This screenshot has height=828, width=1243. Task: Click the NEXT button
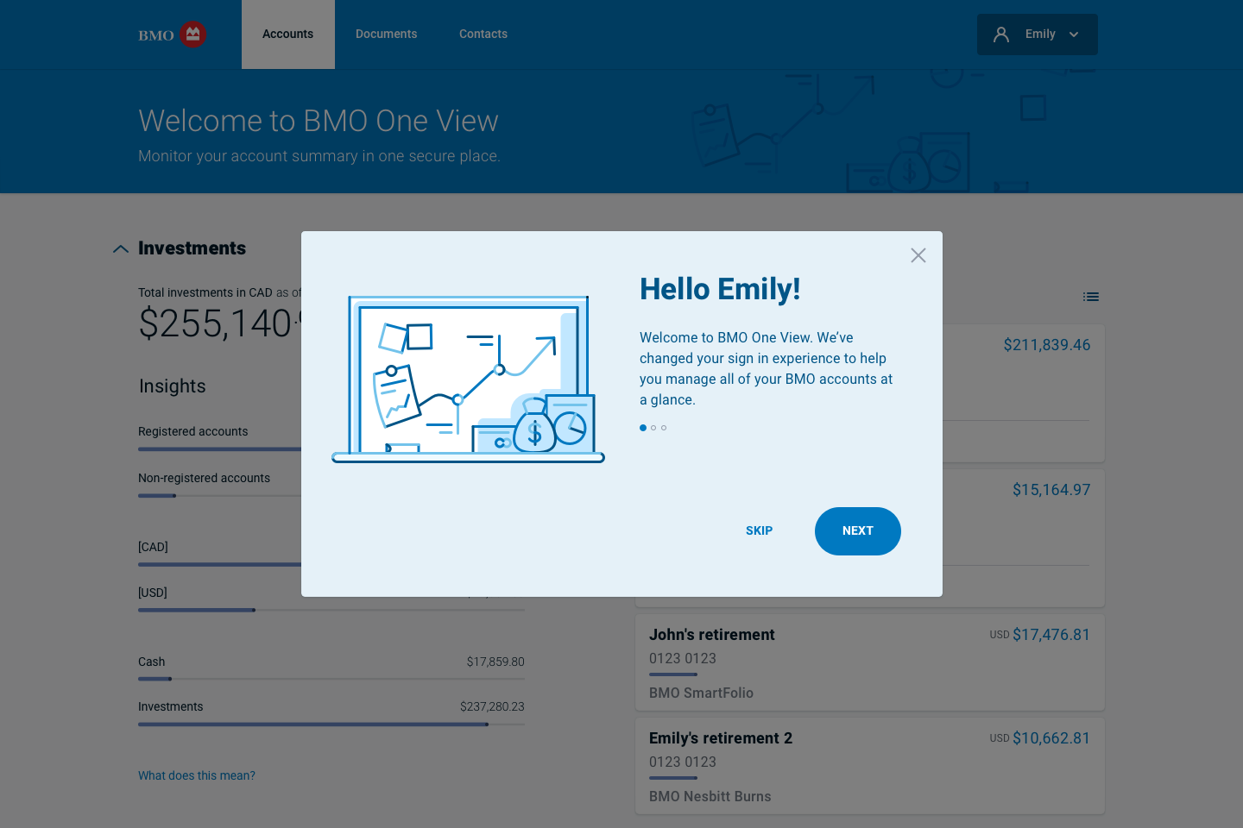858,531
